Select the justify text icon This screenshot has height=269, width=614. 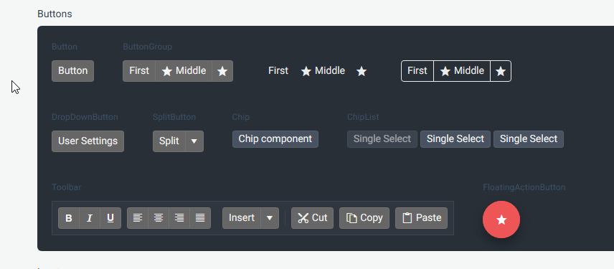tap(200, 218)
